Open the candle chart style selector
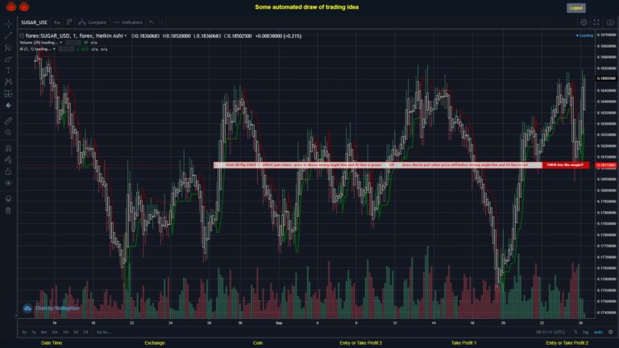This screenshot has height=348, width=619. coord(69,22)
